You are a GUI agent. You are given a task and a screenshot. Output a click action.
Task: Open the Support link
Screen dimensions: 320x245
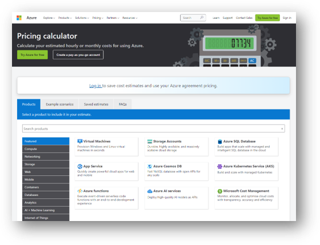pos(227,18)
